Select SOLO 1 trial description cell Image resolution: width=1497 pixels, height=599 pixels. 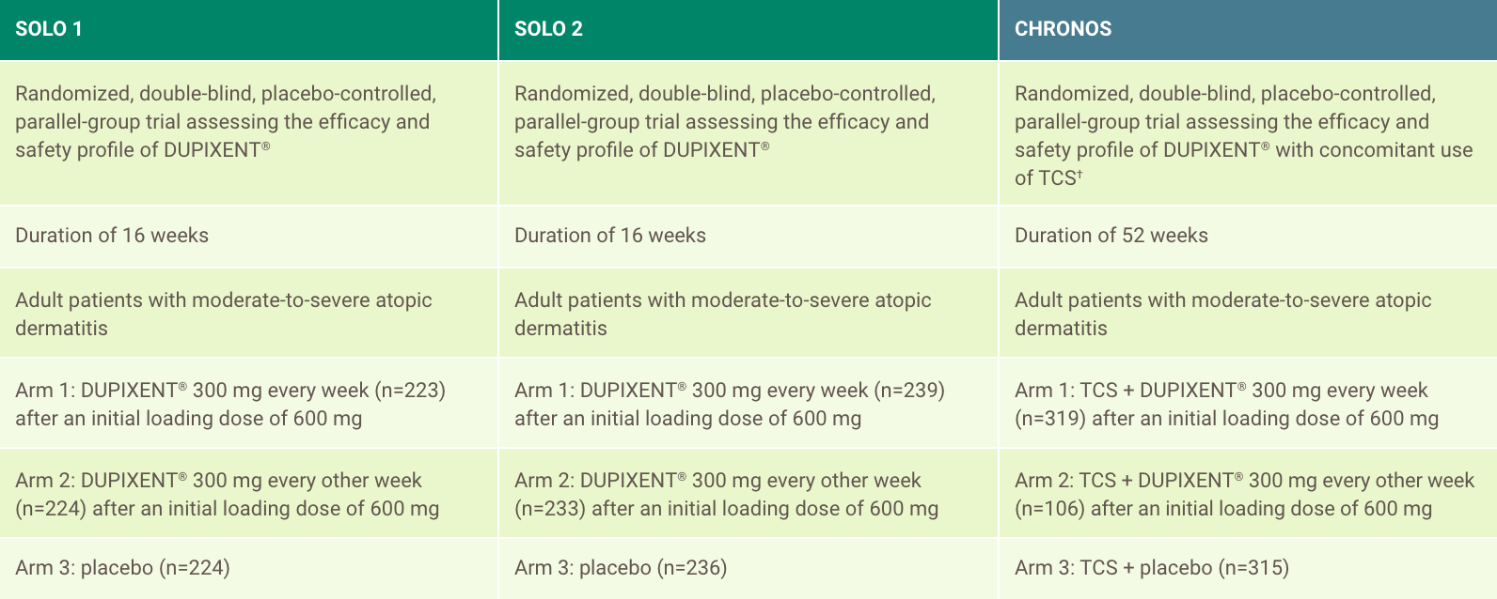[248, 132]
